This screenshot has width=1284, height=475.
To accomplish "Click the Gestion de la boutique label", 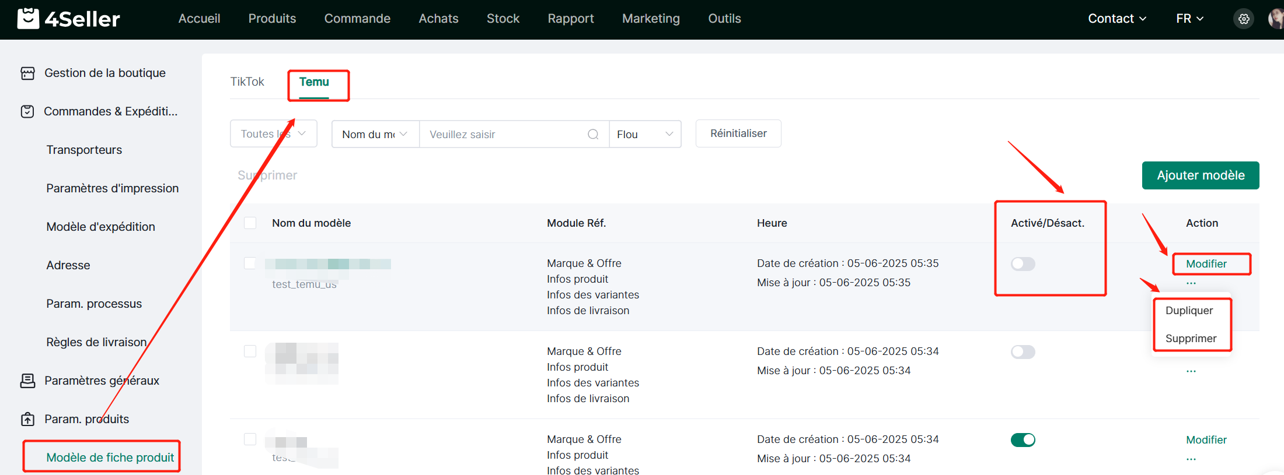I will pyautogui.click(x=105, y=73).
